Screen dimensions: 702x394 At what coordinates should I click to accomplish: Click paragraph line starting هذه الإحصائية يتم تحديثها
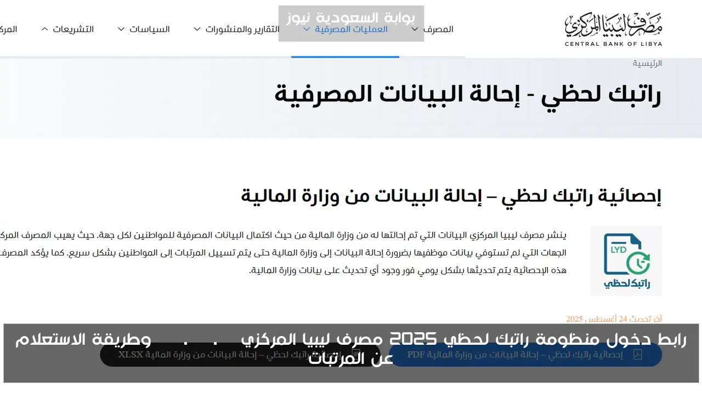tap(408, 270)
